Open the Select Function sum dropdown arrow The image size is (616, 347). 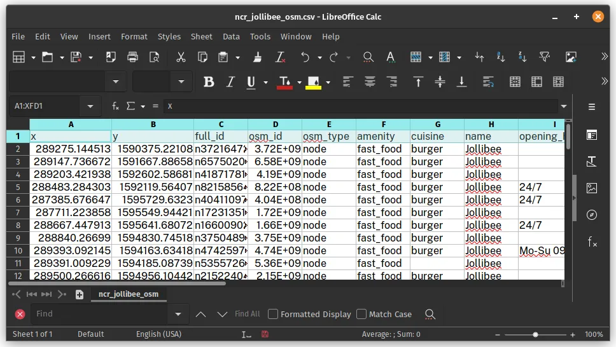click(143, 106)
